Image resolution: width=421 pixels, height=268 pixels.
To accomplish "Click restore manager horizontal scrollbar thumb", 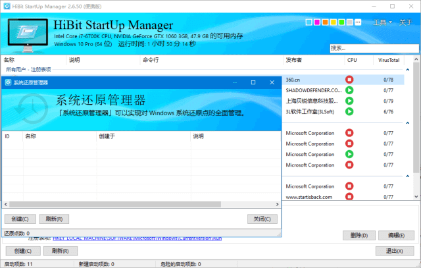I will click(115, 204).
